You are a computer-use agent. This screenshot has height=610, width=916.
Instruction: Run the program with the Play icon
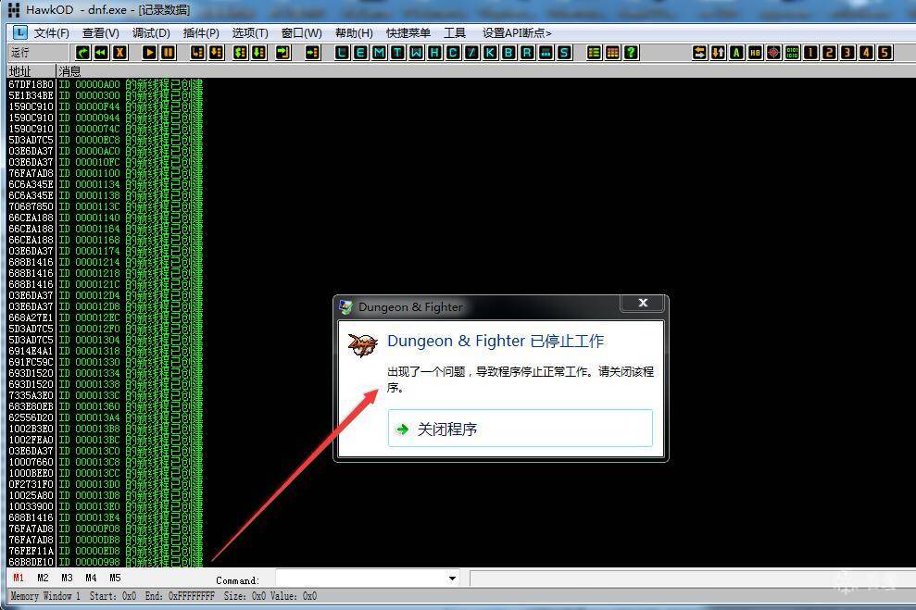tap(149, 53)
